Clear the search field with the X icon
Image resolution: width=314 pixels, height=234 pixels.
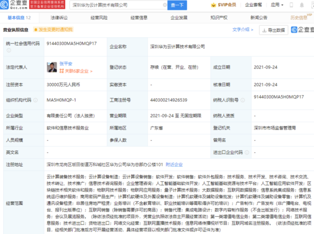click(x=165, y=5)
